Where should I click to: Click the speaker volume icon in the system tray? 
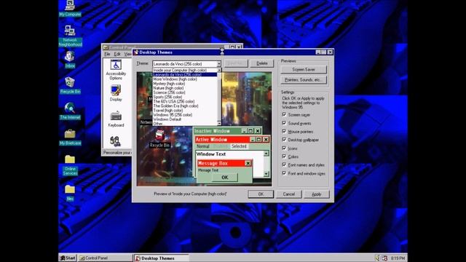377,258
